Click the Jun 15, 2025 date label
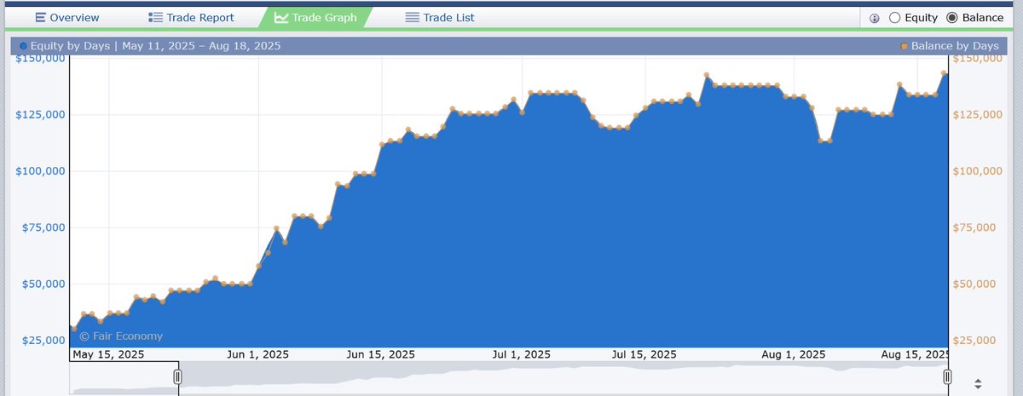The image size is (1023, 396). 383,354
